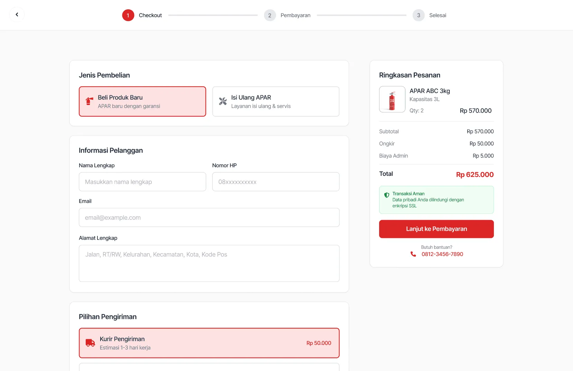
Task: Select Kurir Pengiriman shipping option
Action: [x=209, y=343]
